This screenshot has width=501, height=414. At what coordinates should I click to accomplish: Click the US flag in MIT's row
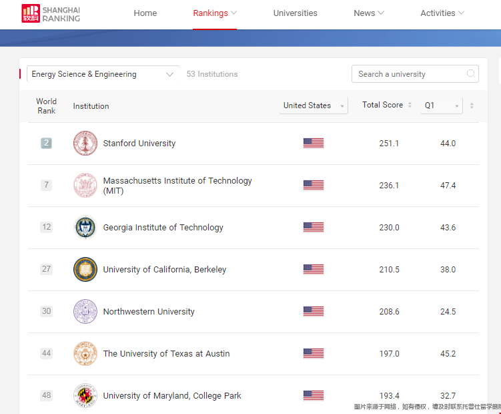point(314,185)
